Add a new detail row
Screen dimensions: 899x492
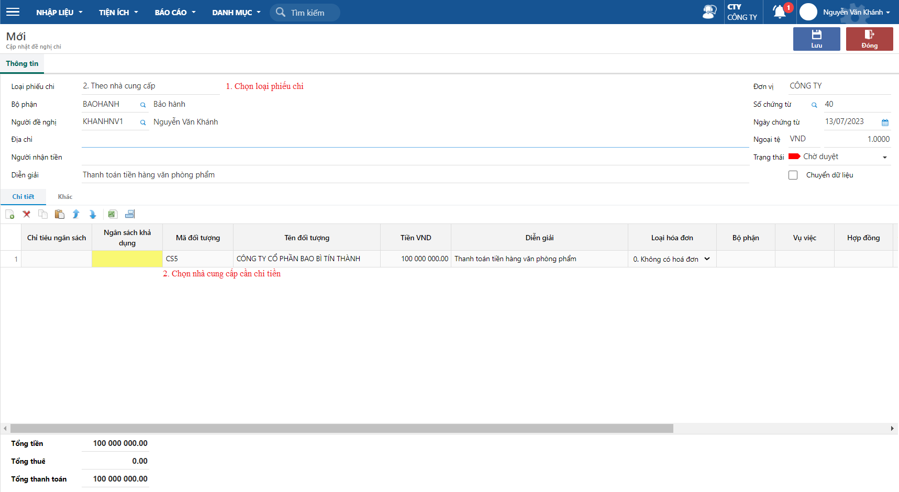(x=10, y=214)
